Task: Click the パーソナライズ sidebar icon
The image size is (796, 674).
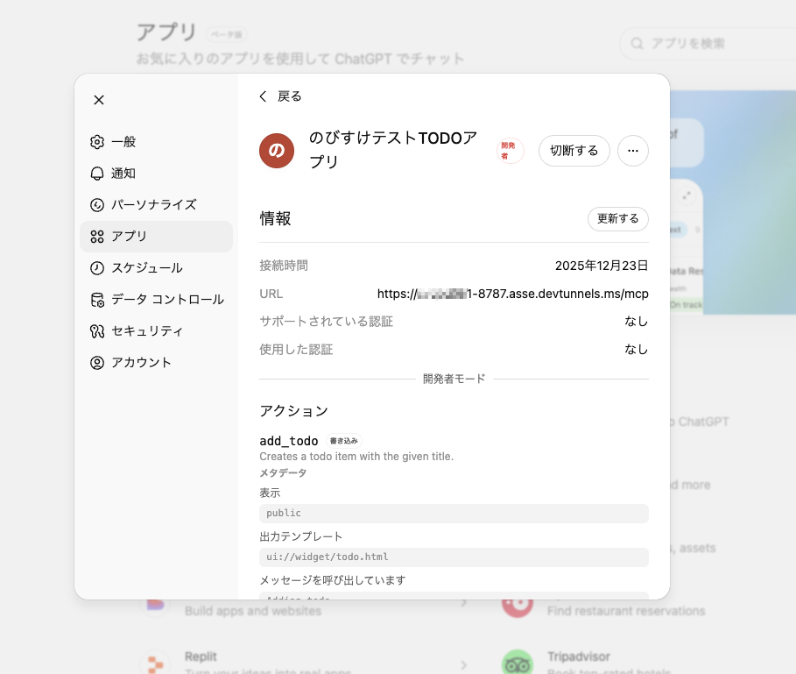Action: click(x=97, y=205)
